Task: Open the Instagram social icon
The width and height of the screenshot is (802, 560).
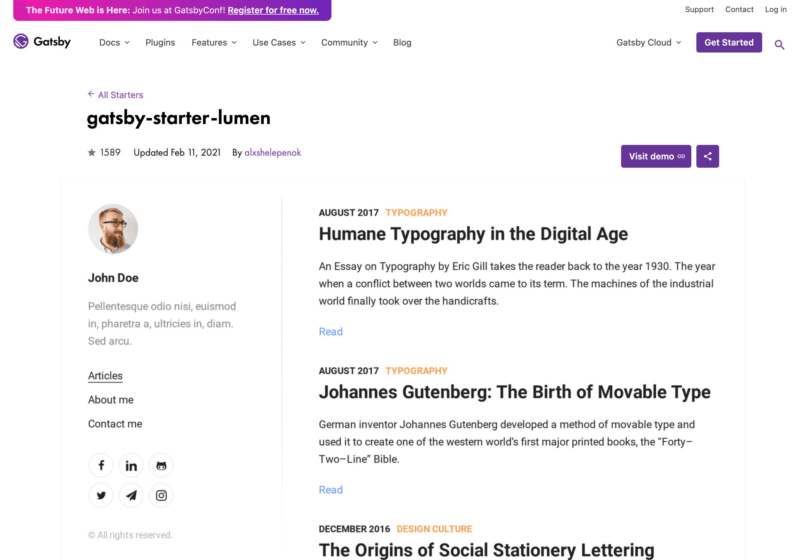Action: click(161, 495)
